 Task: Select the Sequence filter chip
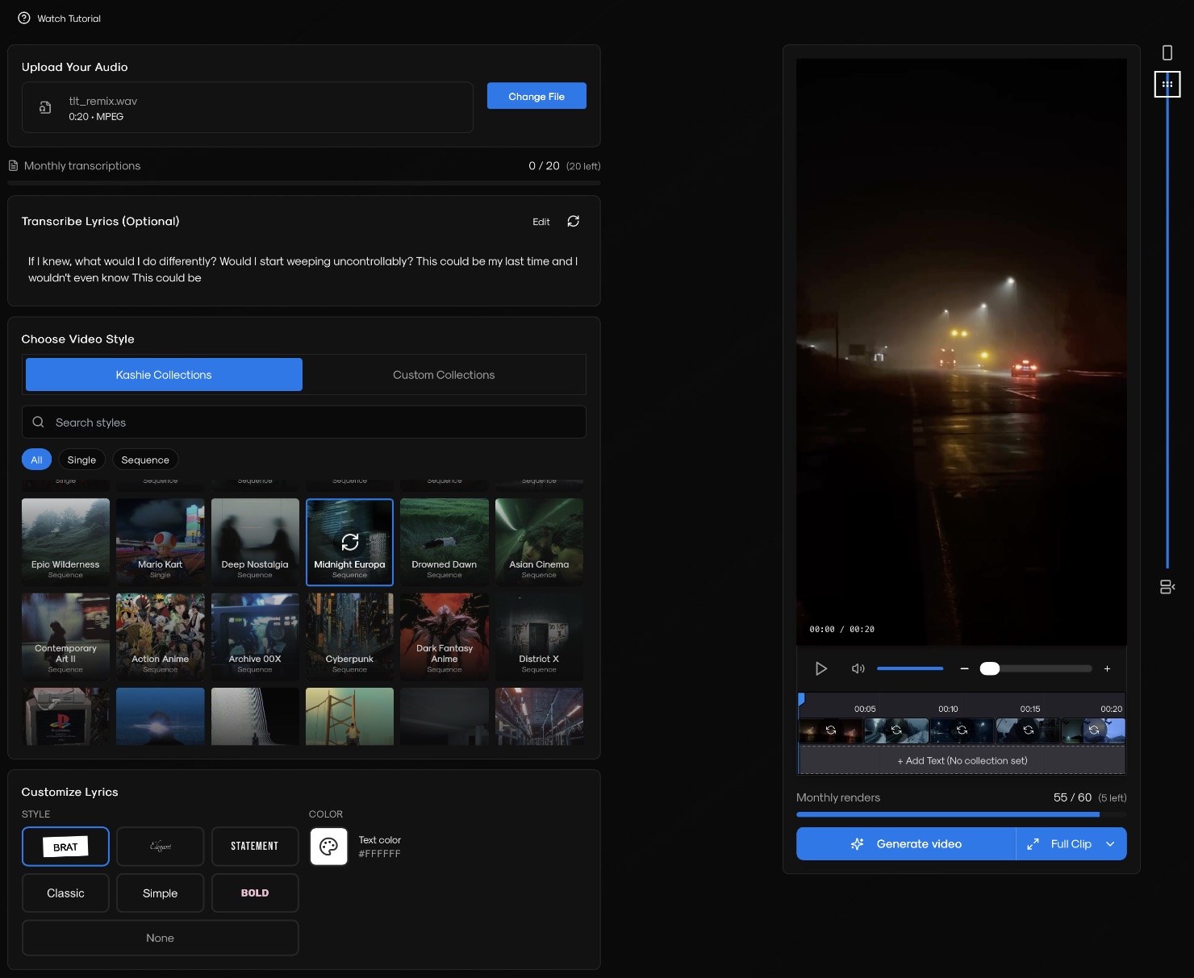coord(145,460)
